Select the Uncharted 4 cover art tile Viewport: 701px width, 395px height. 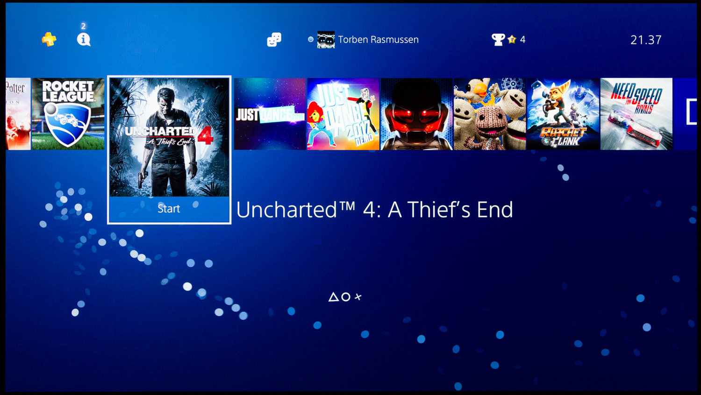(x=169, y=137)
